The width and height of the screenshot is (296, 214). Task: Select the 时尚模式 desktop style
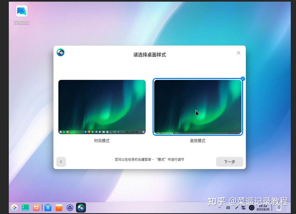pyautogui.click(x=102, y=107)
